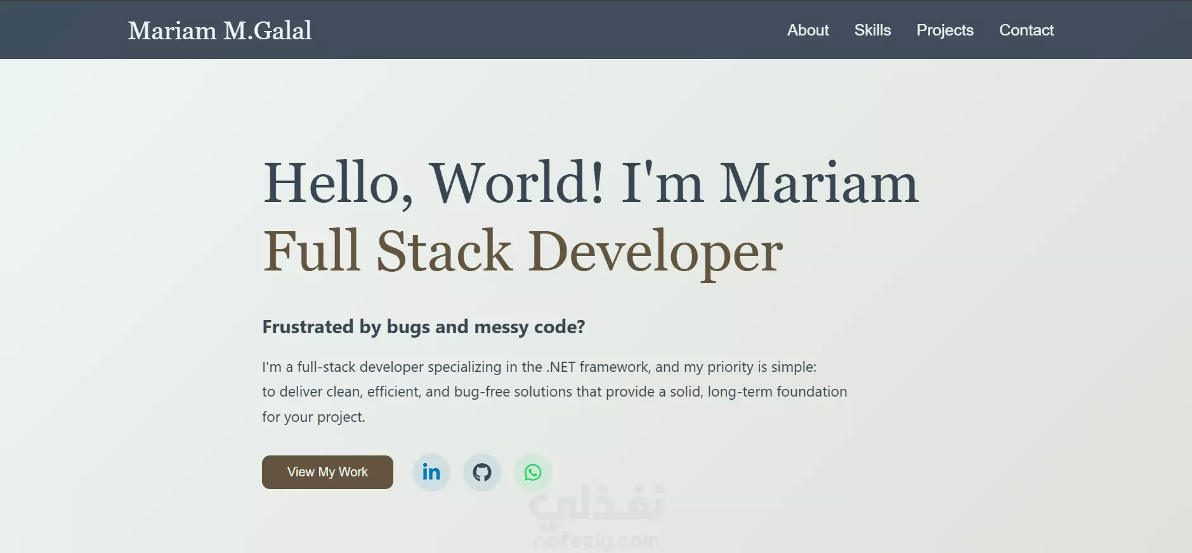The height and width of the screenshot is (553, 1192).
Task: Open the Projects nav link
Action: (945, 30)
